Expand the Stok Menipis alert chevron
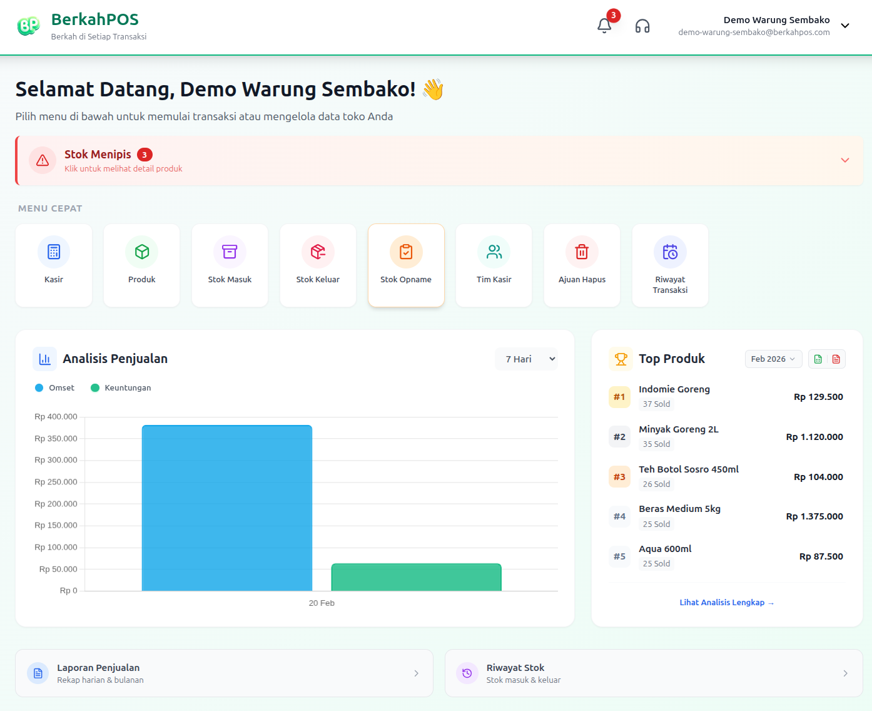This screenshot has width=872, height=711. click(845, 160)
